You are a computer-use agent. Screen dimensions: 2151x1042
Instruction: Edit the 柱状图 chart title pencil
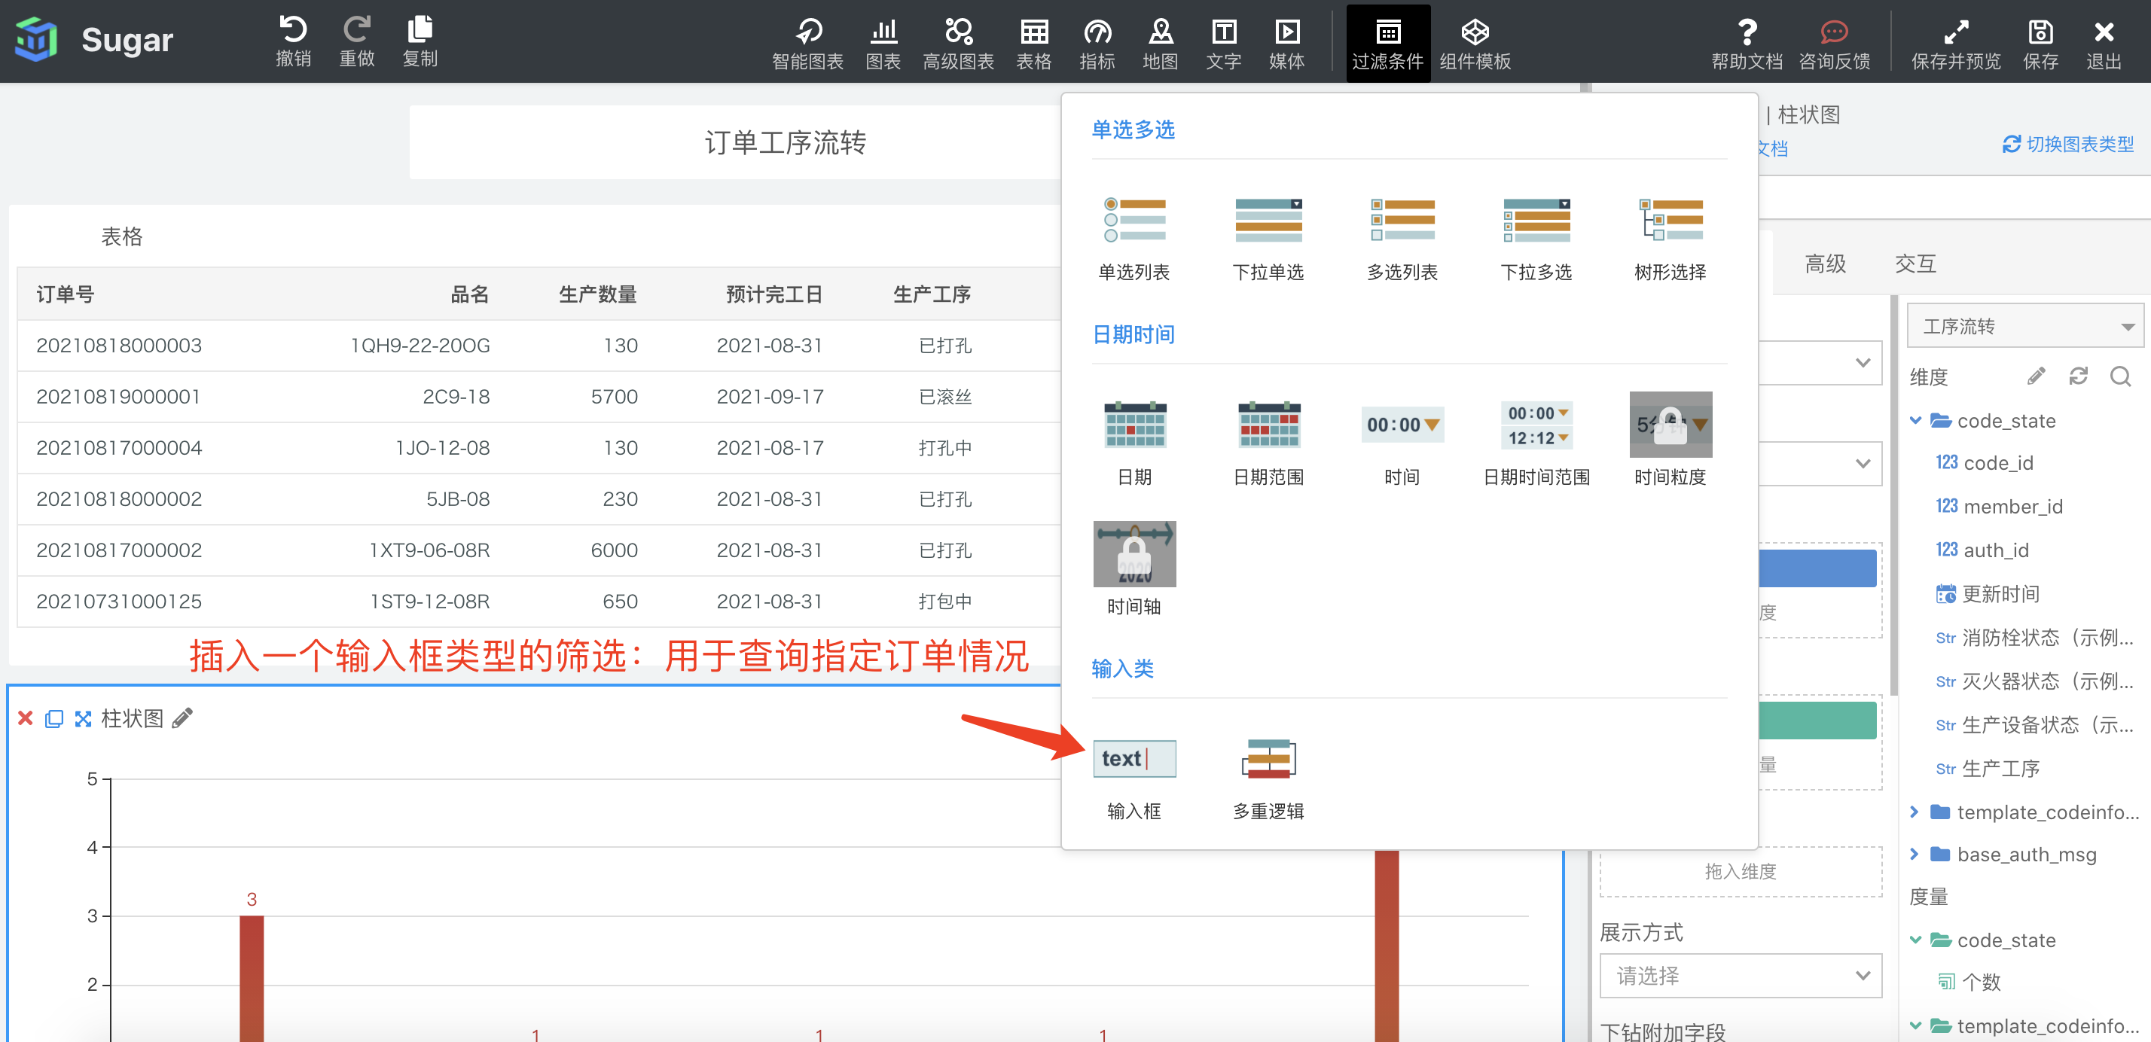tap(182, 718)
